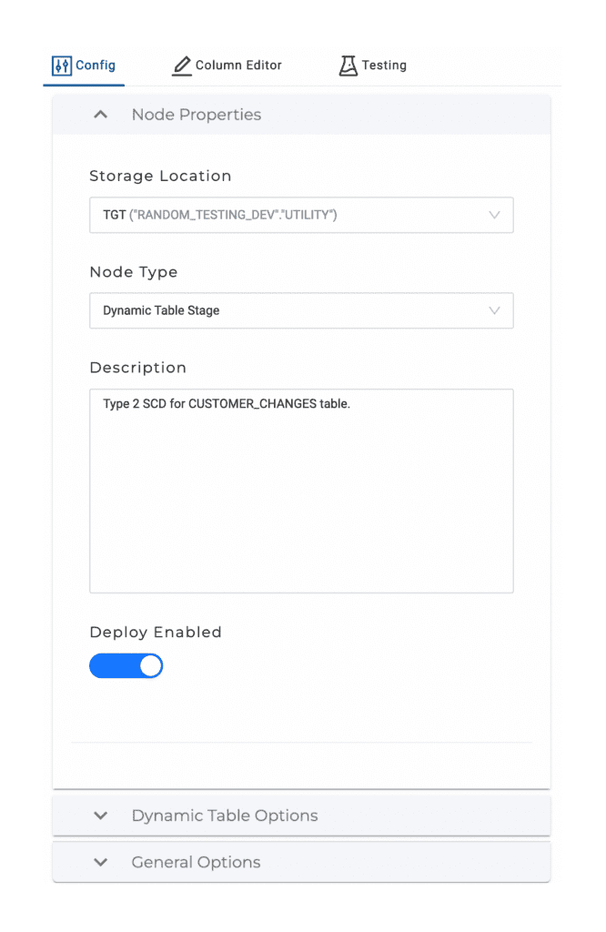Viewport: 606px width, 932px height.
Task: Click the Deploy Enabled switch knob
Action: click(151, 665)
